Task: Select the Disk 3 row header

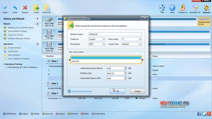Action: point(54,93)
